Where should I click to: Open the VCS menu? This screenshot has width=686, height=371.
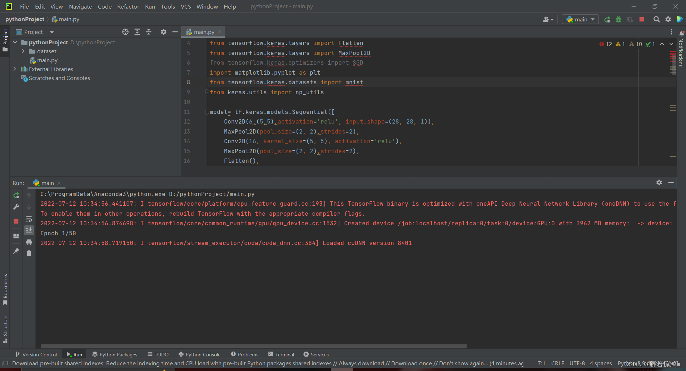(x=186, y=6)
